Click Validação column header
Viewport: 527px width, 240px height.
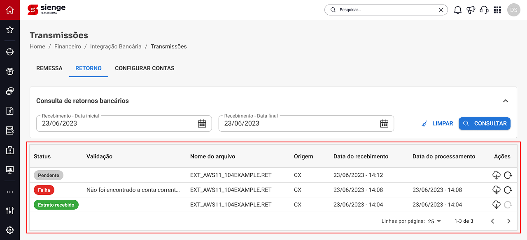pyautogui.click(x=99, y=156)
